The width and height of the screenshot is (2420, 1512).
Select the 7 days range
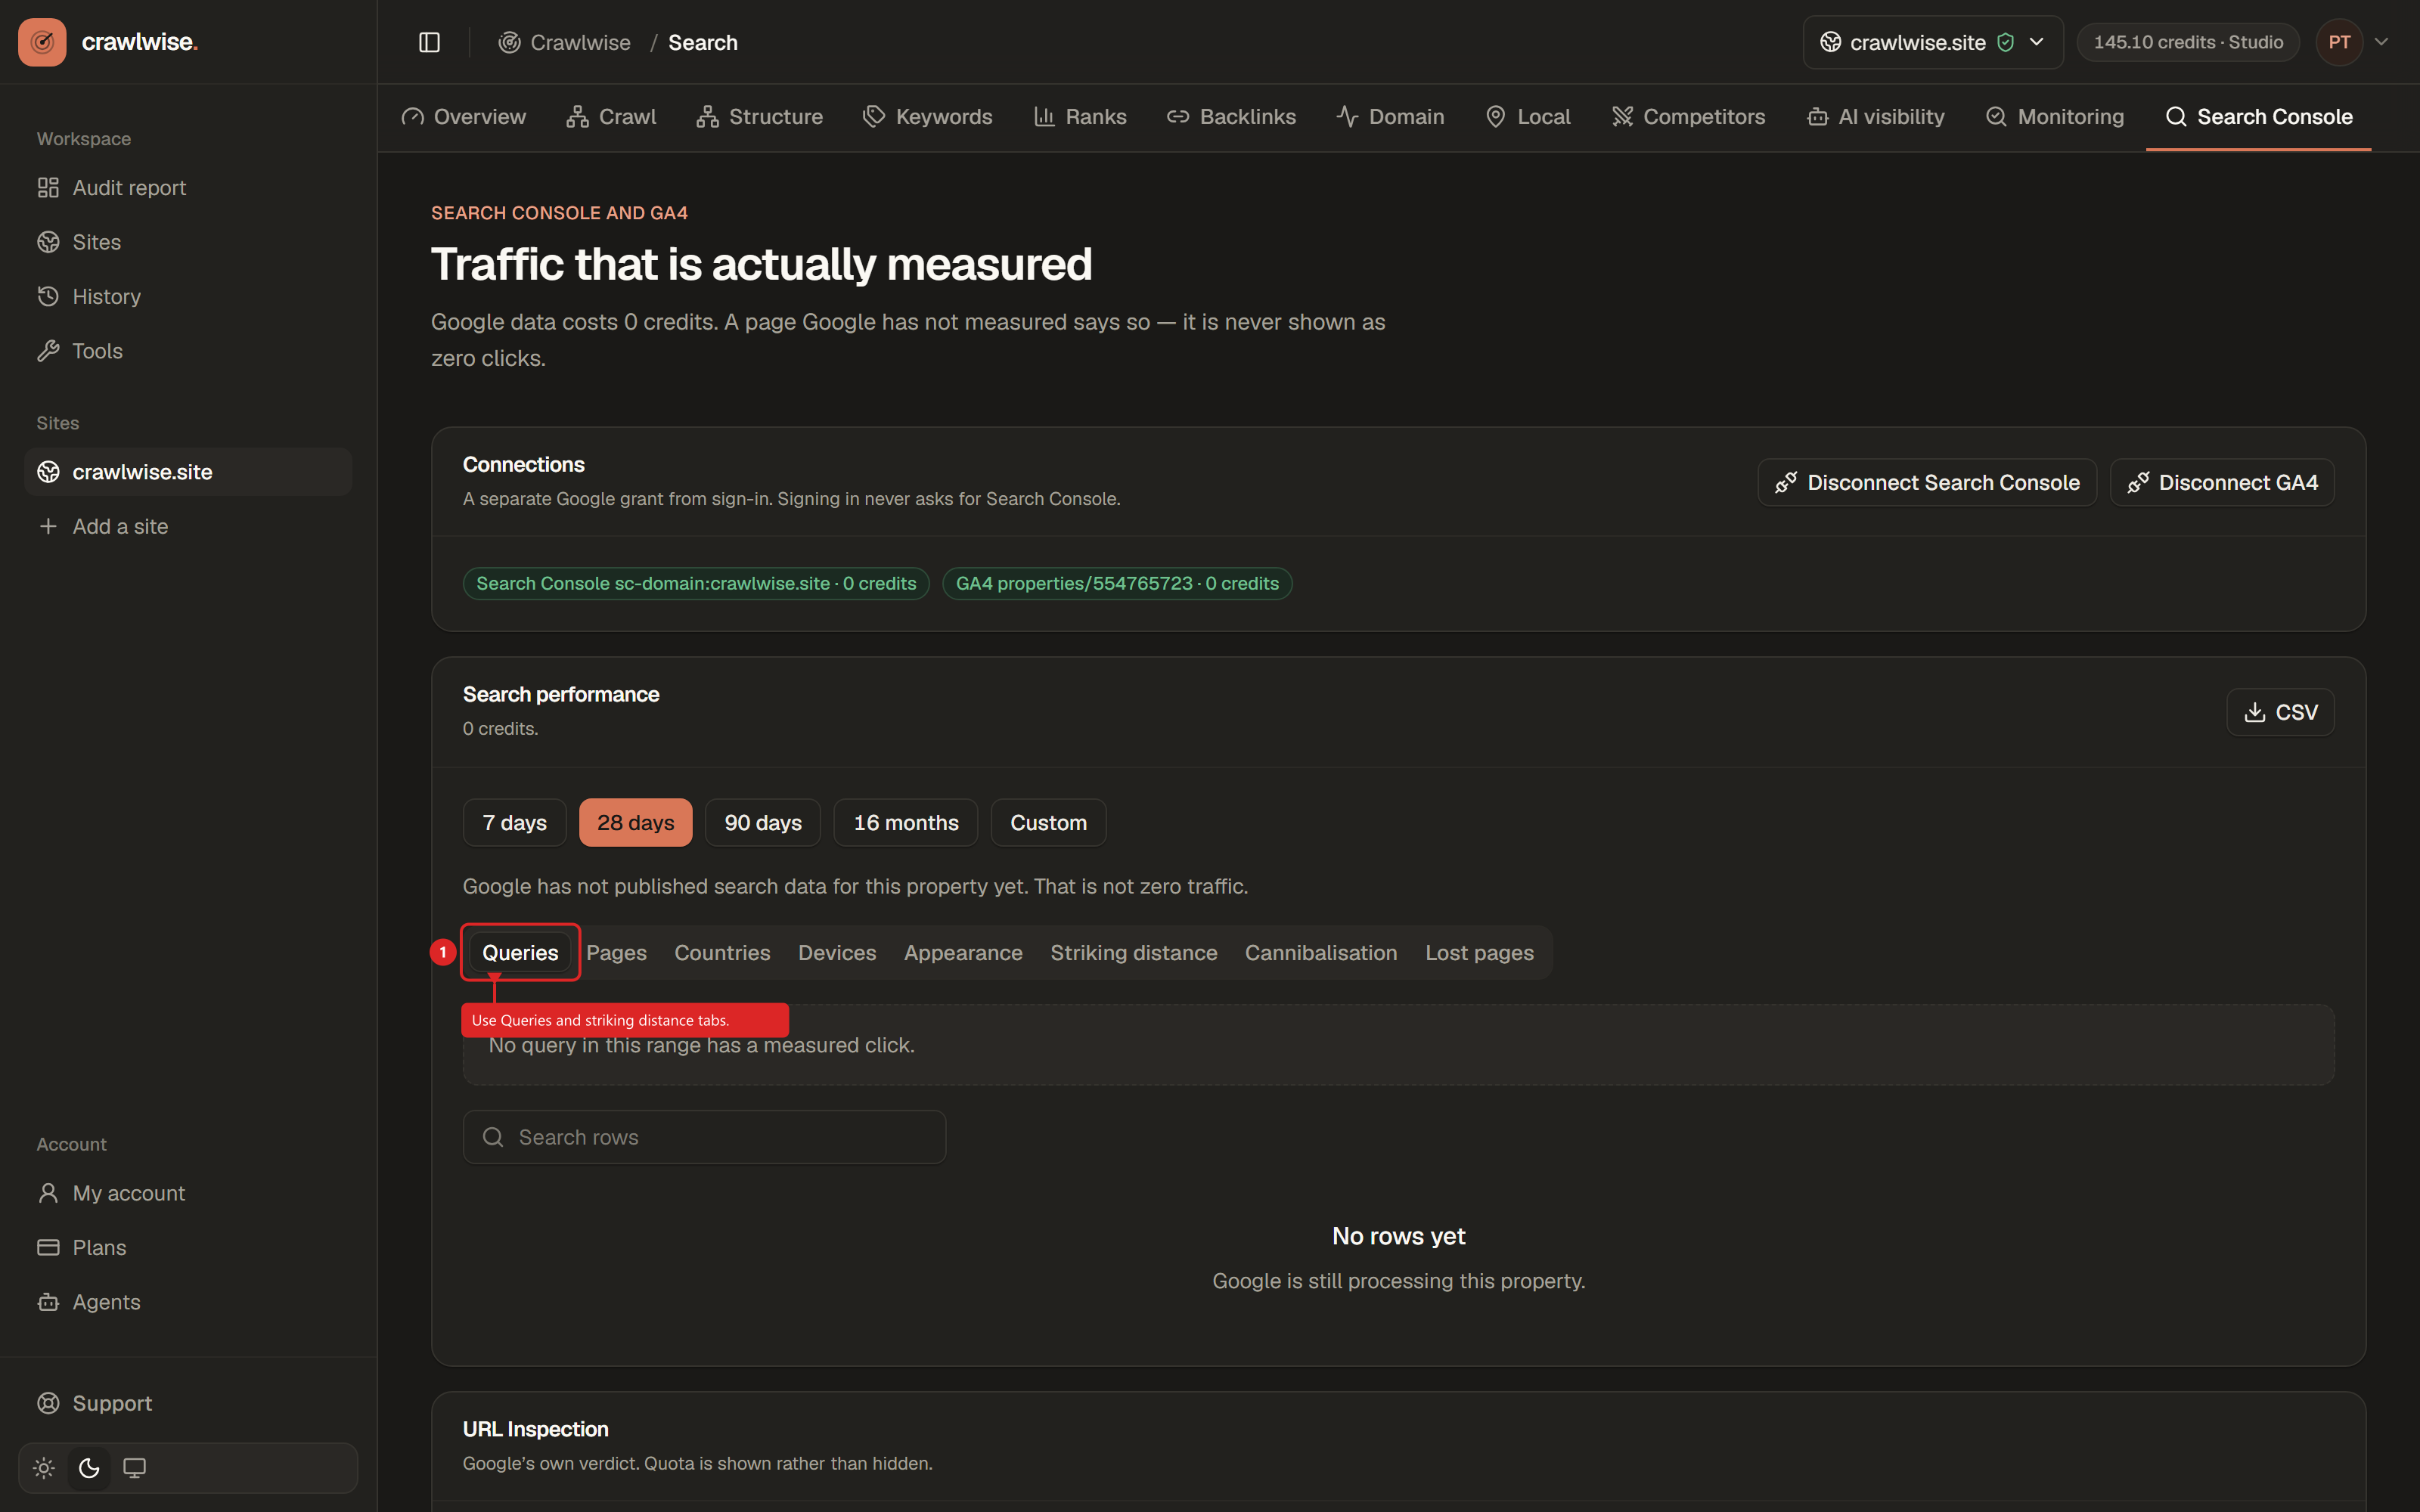point(514,823)
